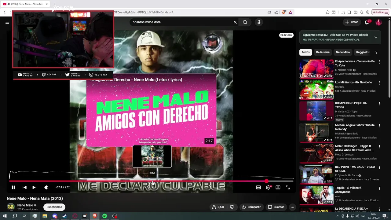Open the browser extensions puzzle icon
The width and height of the screenshot is (391, 220).
pos(327,12)
